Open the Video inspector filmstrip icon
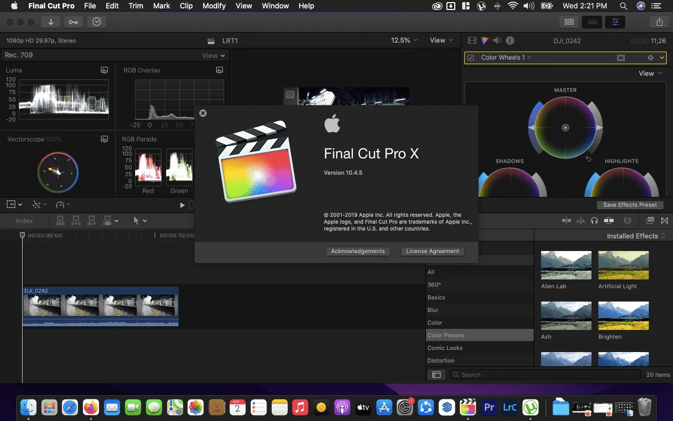The height and width of the screenshot is (421, 673). [472, 41]
